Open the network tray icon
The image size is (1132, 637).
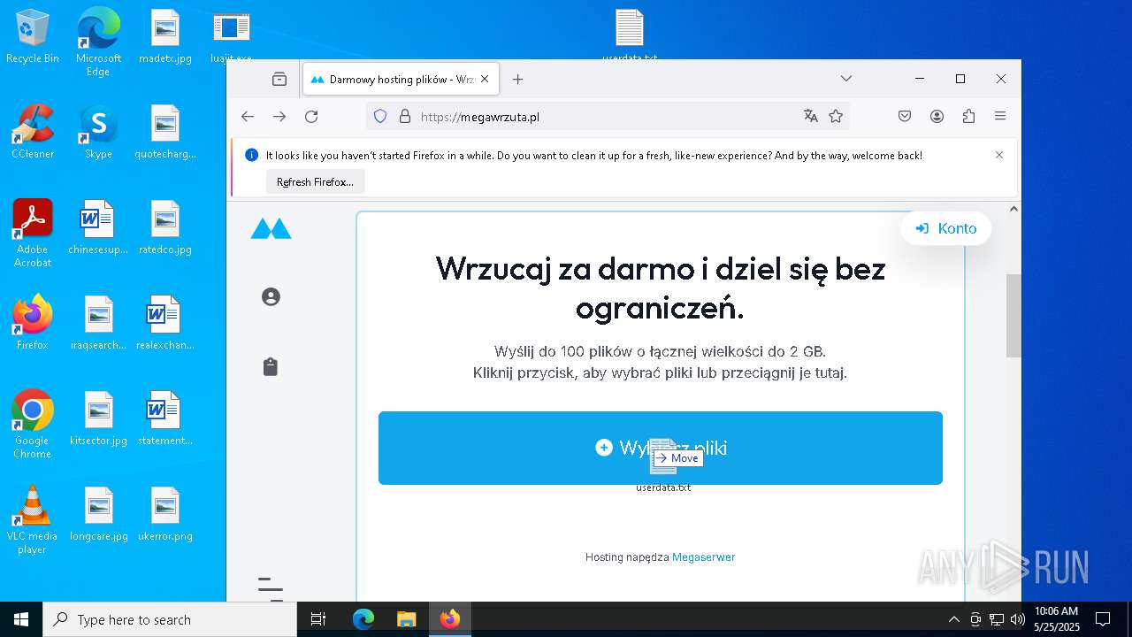[x=997, y=619]
